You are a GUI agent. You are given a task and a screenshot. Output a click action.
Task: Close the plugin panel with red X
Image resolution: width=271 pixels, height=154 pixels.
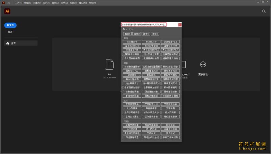point(180,25)
